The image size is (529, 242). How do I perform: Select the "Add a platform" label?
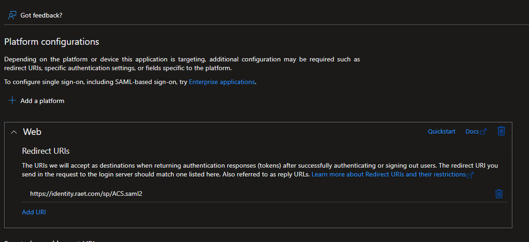(42, 101)
